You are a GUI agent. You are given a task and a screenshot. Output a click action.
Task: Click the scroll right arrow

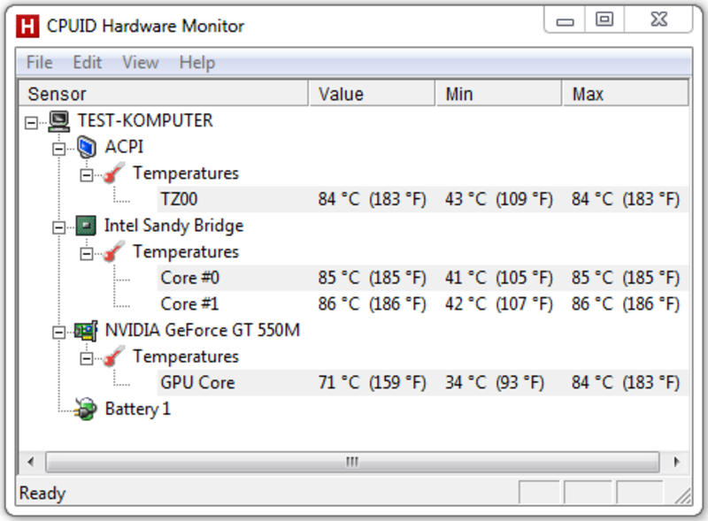(x=676, y=462)
